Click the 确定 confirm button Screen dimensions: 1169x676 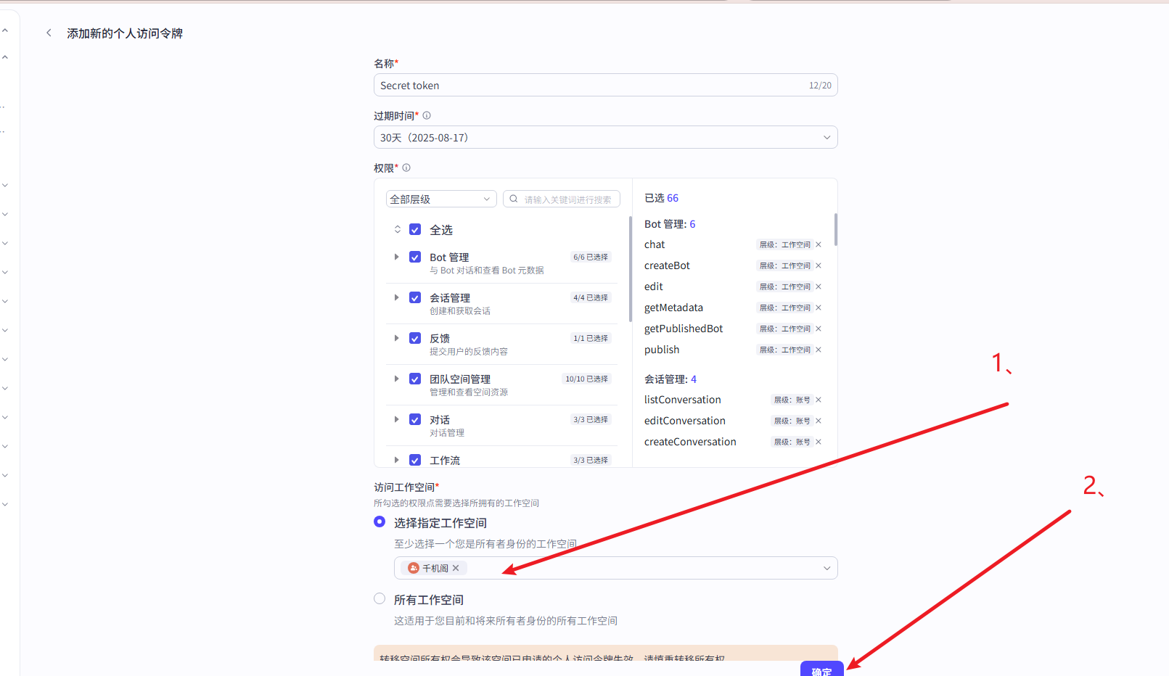[x=821, y=669]
